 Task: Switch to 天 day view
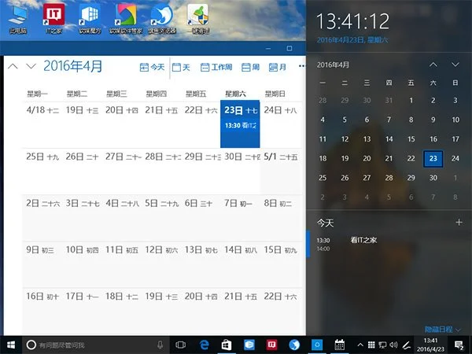pos(181,67)
